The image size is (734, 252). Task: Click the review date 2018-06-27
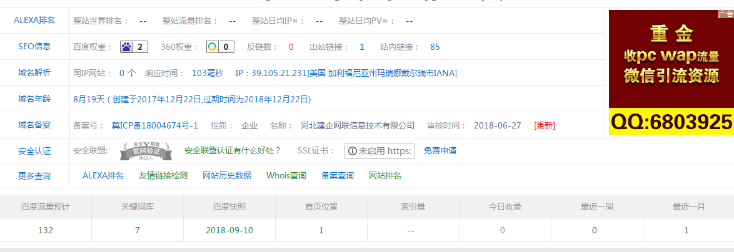pos(498,125)
